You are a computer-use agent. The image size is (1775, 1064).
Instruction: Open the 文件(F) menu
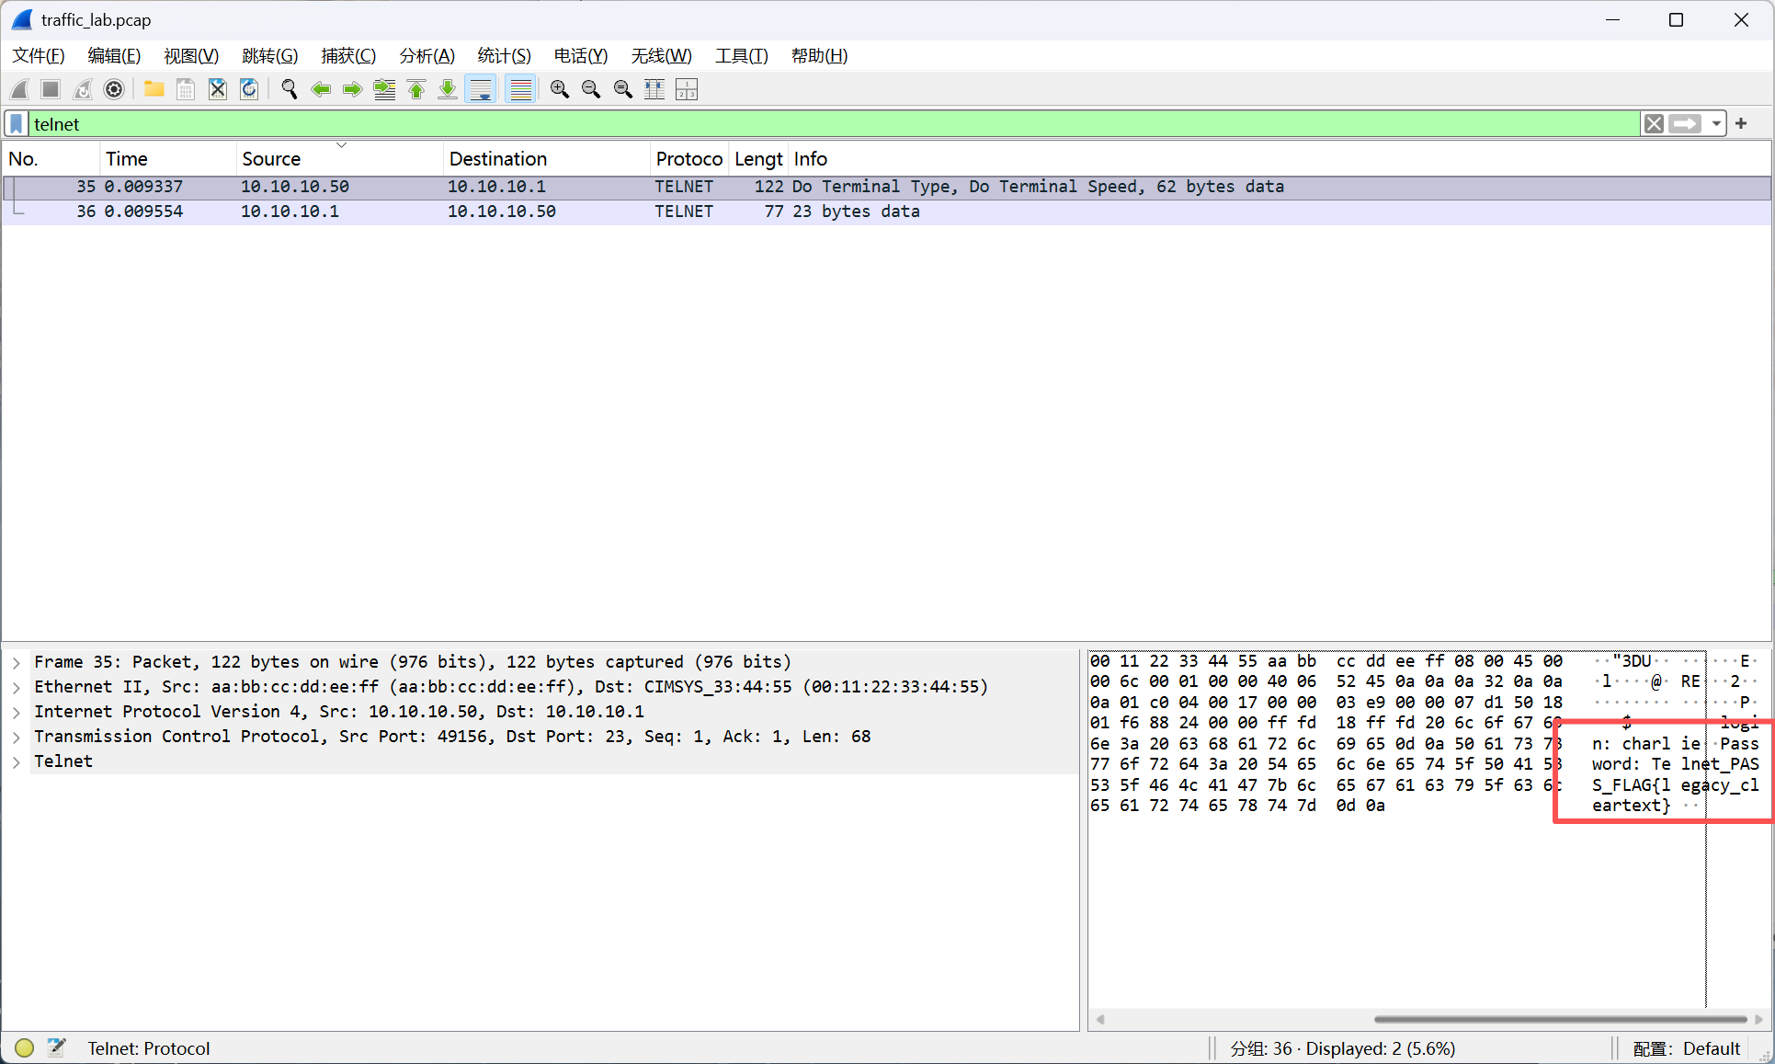pos(39,56)
